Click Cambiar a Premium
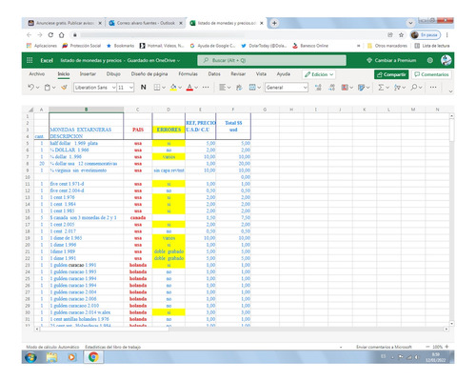Screen dimensions: 476x381 coord(391,60)
